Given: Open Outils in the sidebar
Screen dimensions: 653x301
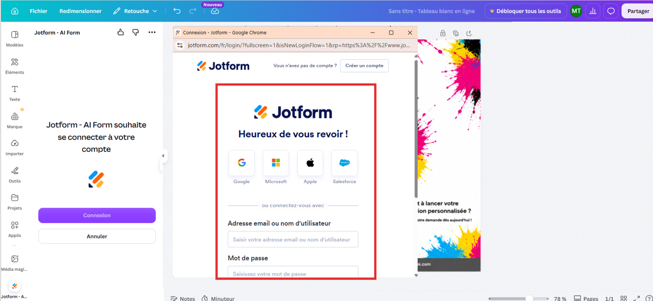Looking at the screenshot, I should click(x=14, y=175).
